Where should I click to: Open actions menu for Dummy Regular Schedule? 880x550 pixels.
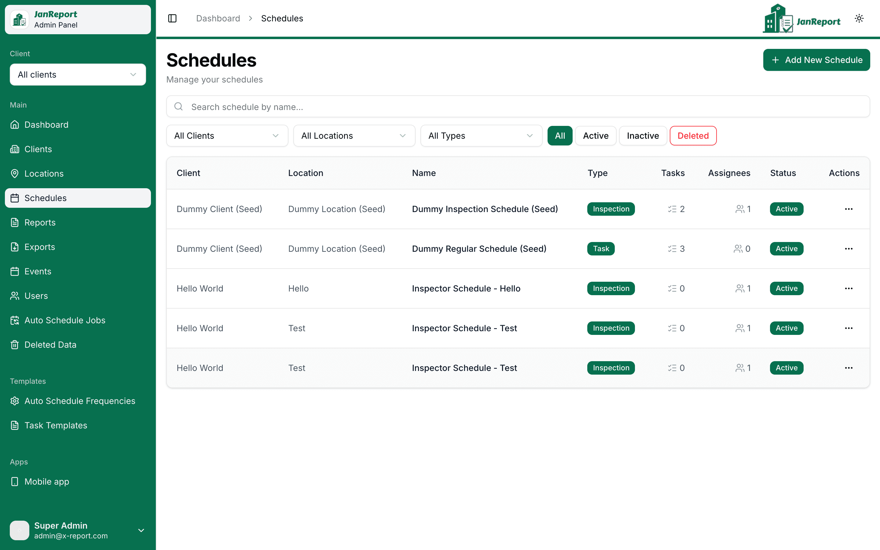[848, 248]
